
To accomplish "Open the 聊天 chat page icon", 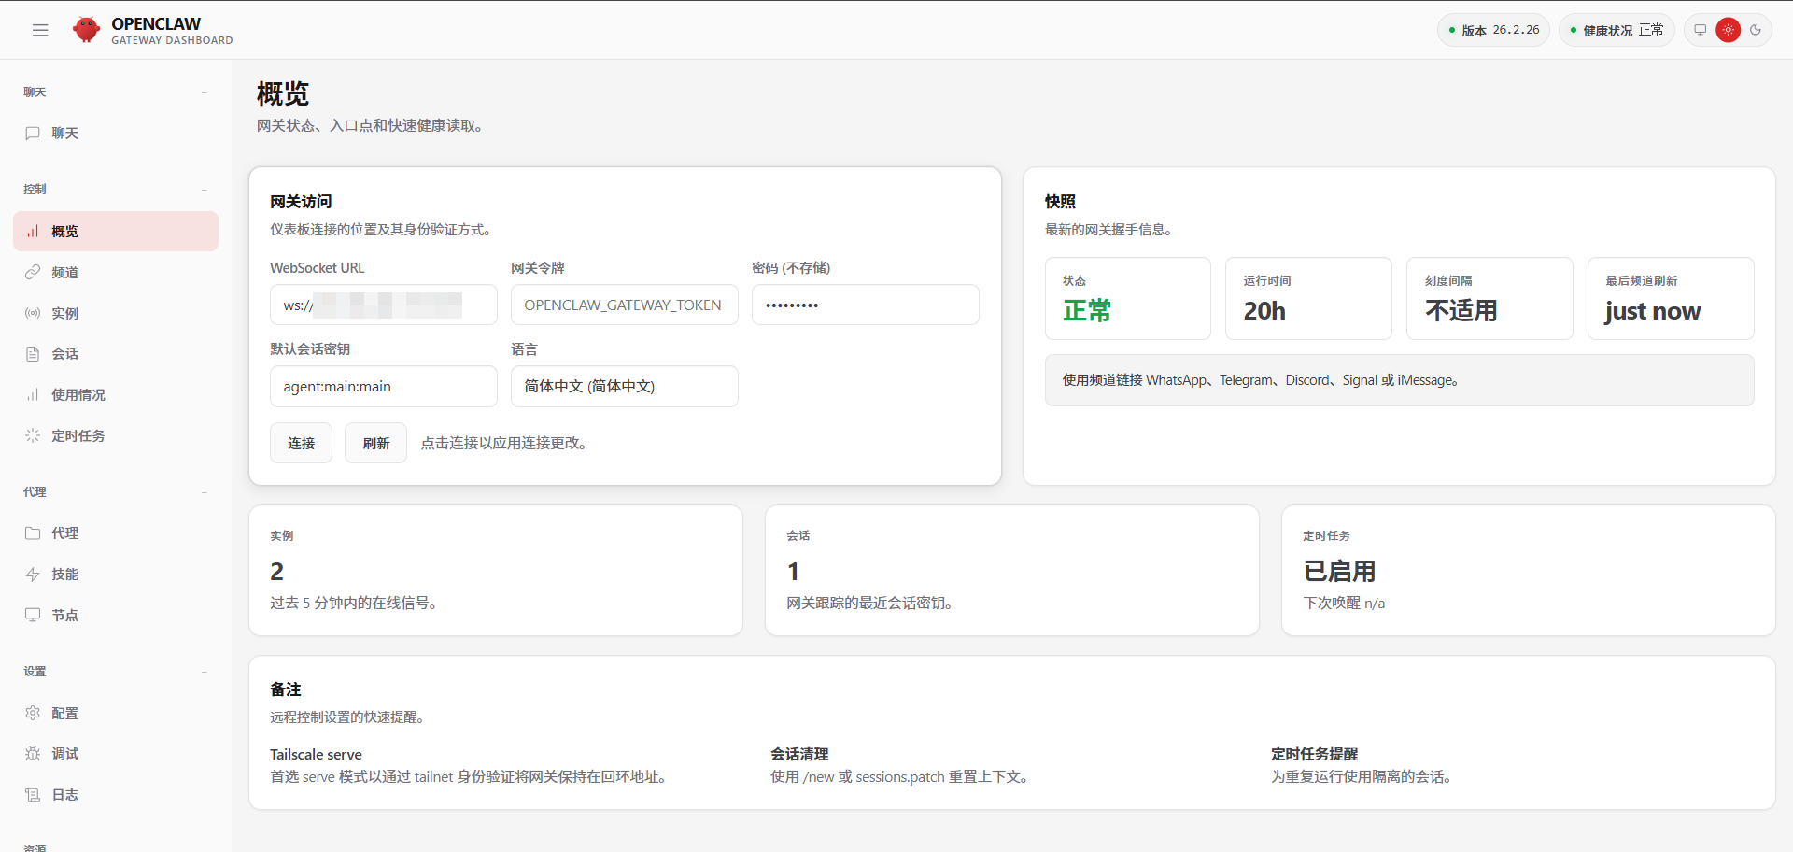I will (x=33, y=134).
